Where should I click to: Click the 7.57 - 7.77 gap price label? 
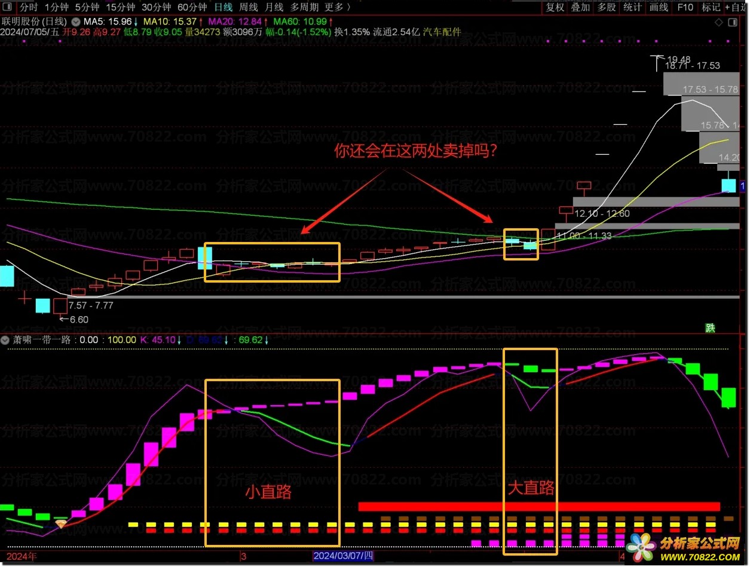91,305
